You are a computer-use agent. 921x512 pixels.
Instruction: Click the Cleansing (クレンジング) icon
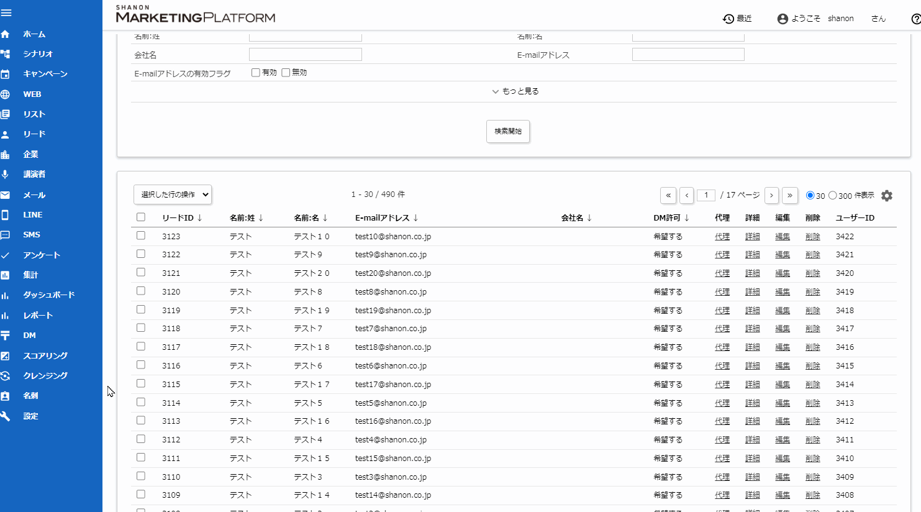coord(5,376)
